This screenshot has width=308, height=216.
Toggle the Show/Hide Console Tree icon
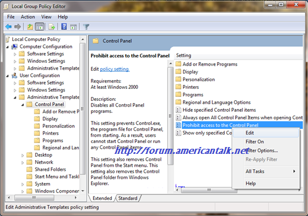[39, 26]
